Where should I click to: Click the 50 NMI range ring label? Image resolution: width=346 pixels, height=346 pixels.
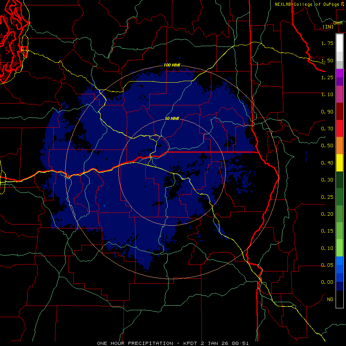tap(172, 118)
